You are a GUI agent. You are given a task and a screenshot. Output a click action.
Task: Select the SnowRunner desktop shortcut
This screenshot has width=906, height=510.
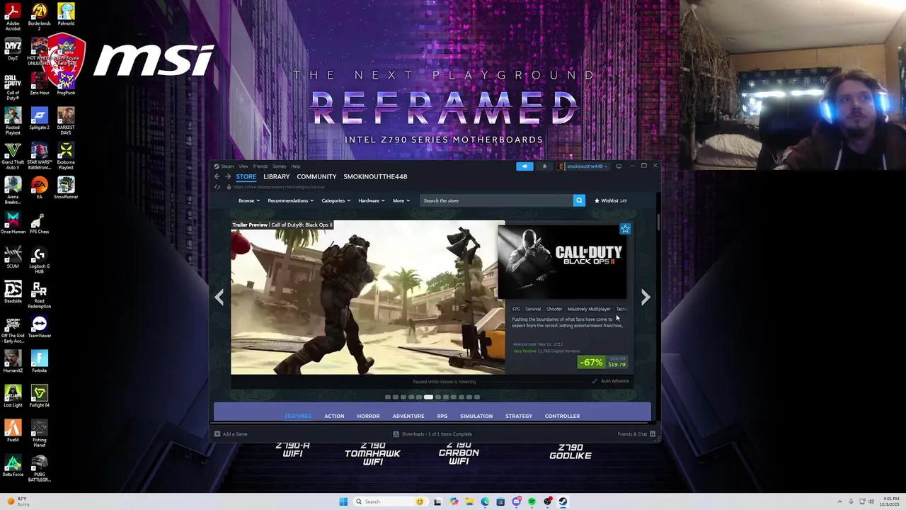point(66,188)
